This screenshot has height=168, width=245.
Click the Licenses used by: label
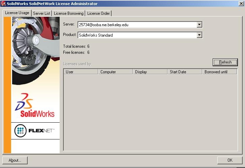[78, 64]
